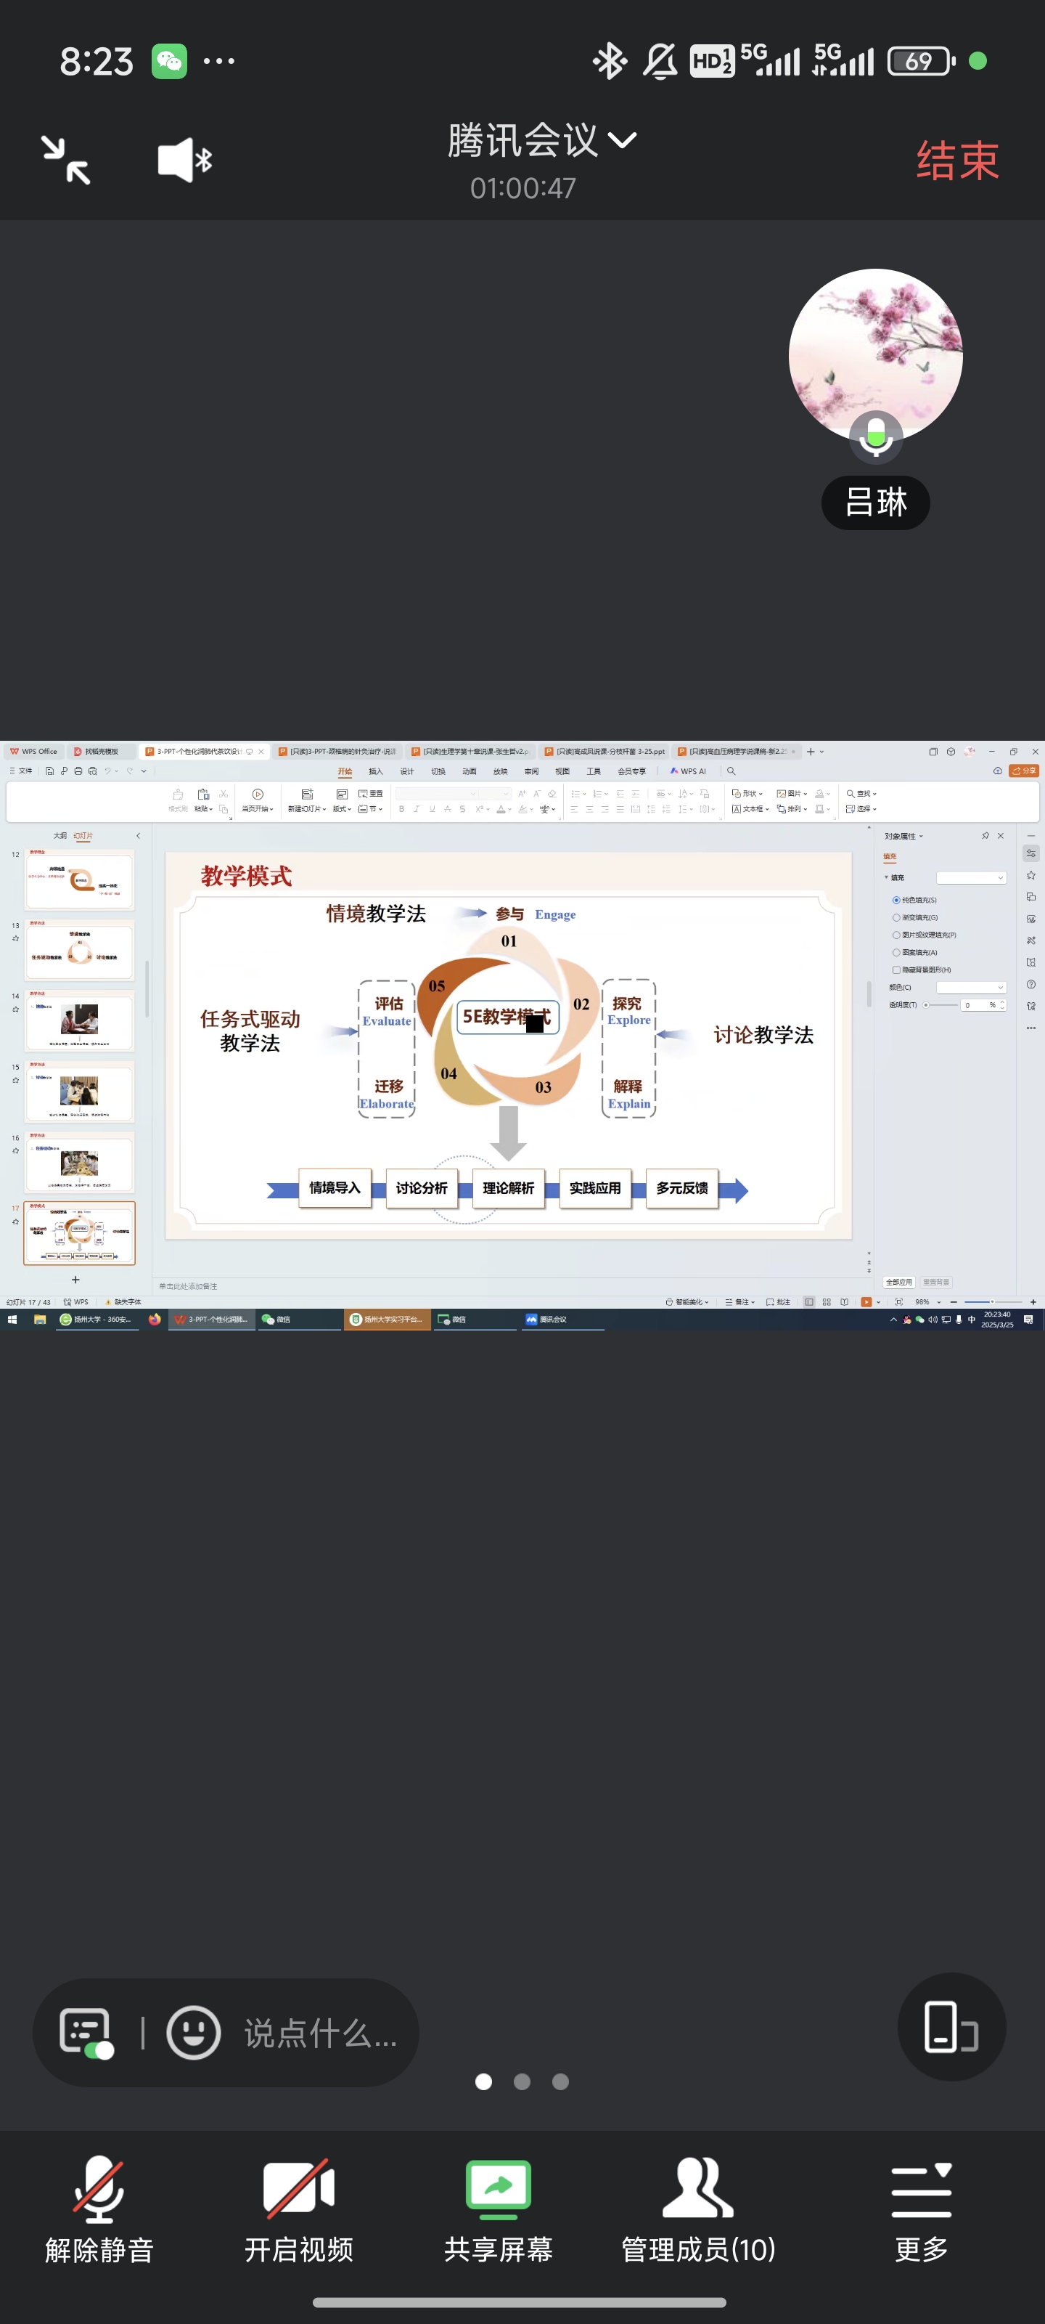Select 吕琳's participant avatar
Screen dimensions: 1045x2324
pyautogui.click(x=874, y=354)
